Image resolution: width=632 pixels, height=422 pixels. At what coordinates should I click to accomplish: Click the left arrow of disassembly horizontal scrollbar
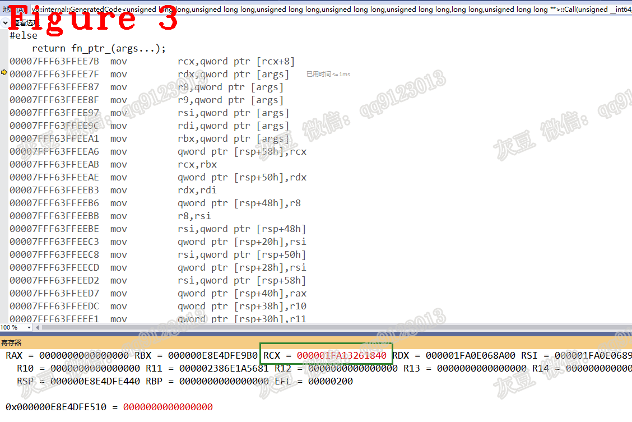pyautogui.click(x=37, y=327)
